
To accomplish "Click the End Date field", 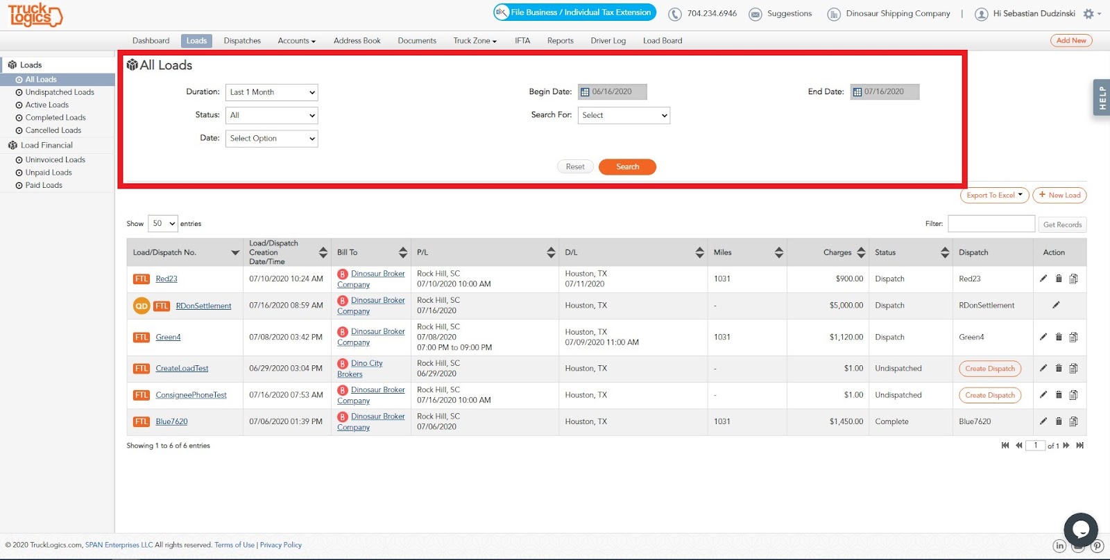I will tap(885, 91).
